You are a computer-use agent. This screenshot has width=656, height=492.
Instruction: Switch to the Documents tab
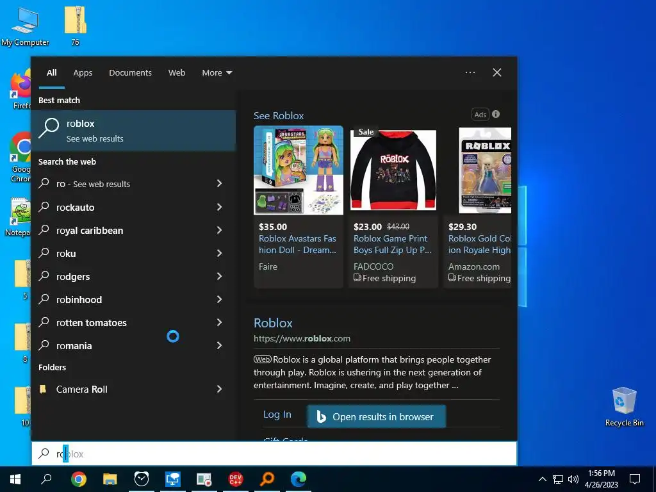pos(130,73)
